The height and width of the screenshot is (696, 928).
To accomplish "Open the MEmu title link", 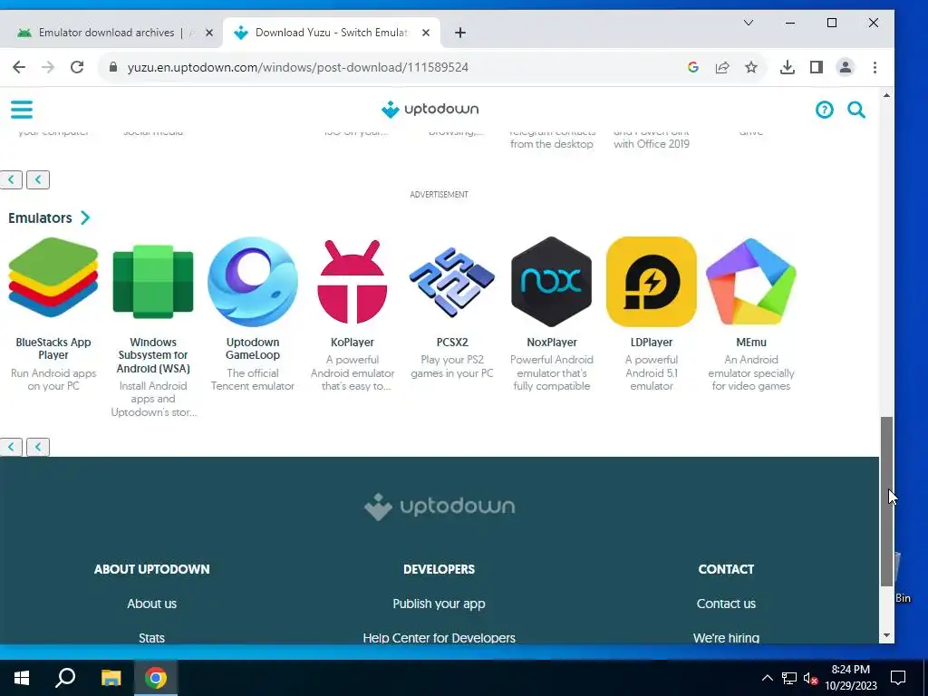I will point(751,342).
